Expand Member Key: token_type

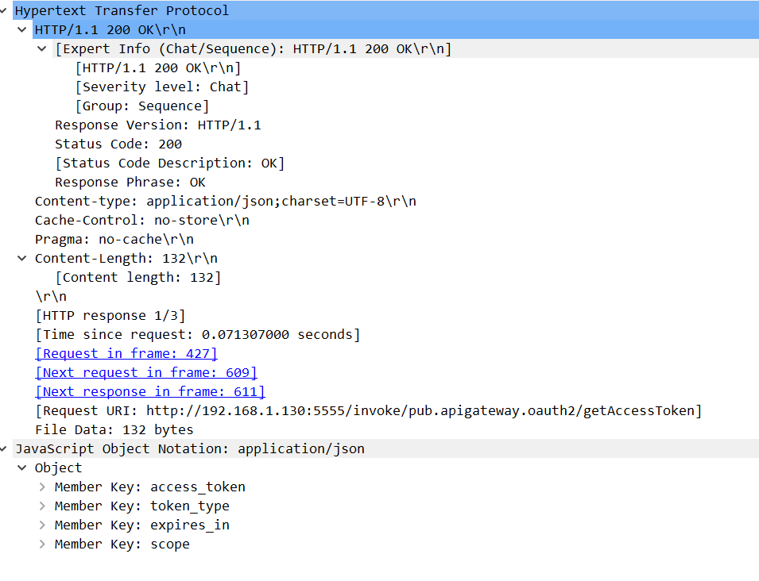tap(42, 506)
